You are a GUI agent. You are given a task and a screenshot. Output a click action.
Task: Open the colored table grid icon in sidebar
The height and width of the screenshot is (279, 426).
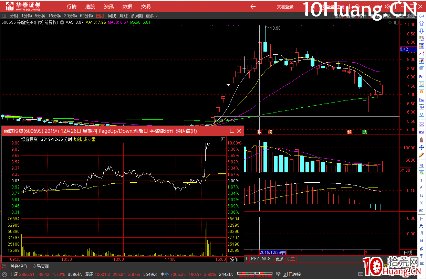click(421, 46)
